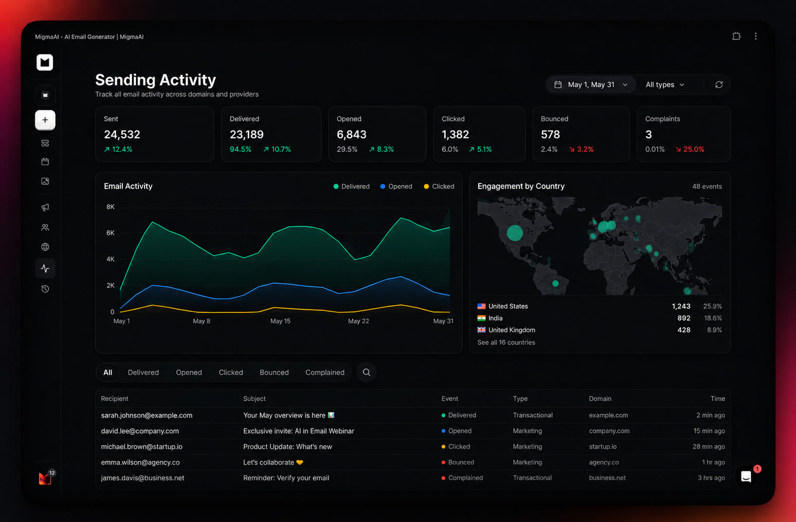Open the Sent stat card
This screenshot has width=796, height=522.
(154, 134)
